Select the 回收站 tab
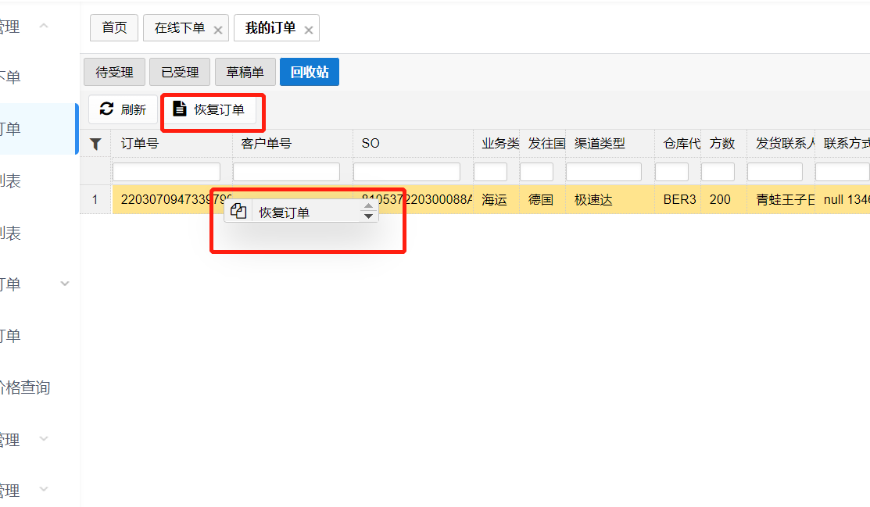The image size is (870, 507). point(310,72)
